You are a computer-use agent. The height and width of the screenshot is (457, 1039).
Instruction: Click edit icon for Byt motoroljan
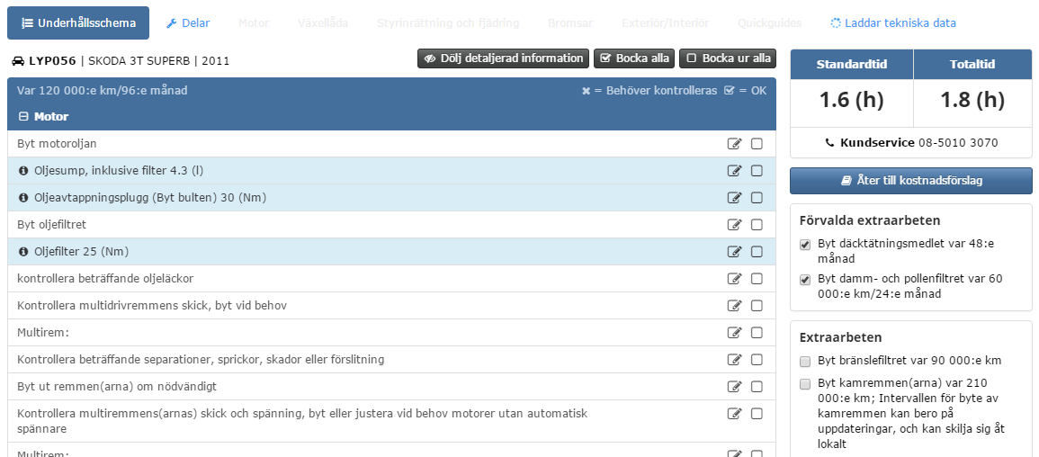point(734,144)
